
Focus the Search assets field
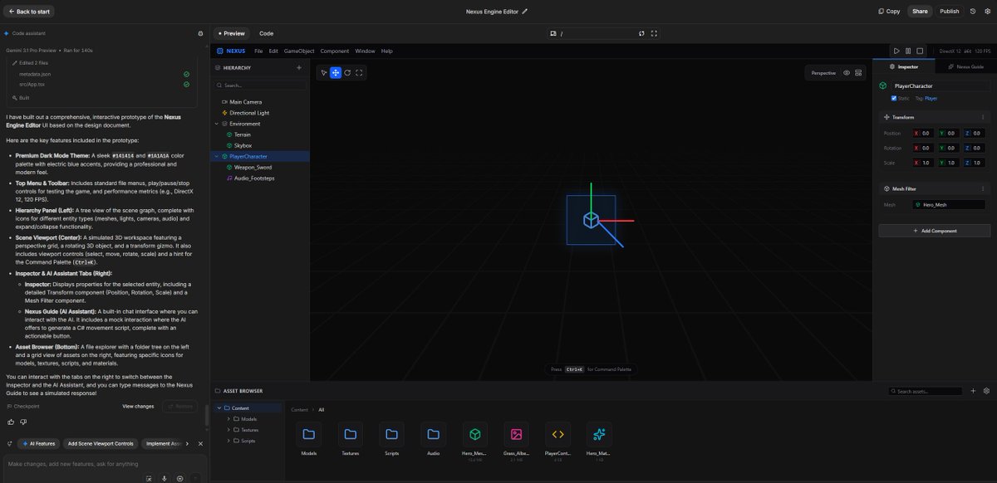(924, 391)
